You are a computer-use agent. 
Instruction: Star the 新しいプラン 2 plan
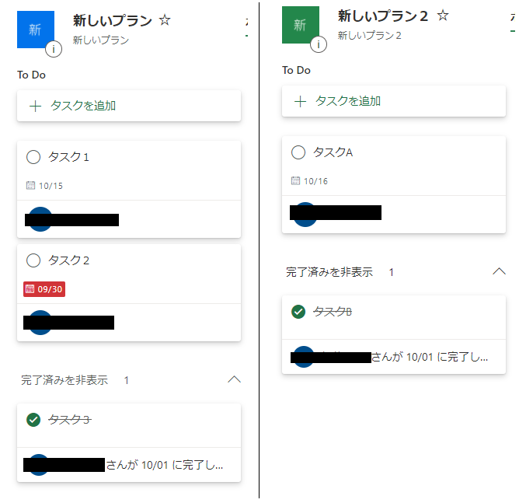443,16
